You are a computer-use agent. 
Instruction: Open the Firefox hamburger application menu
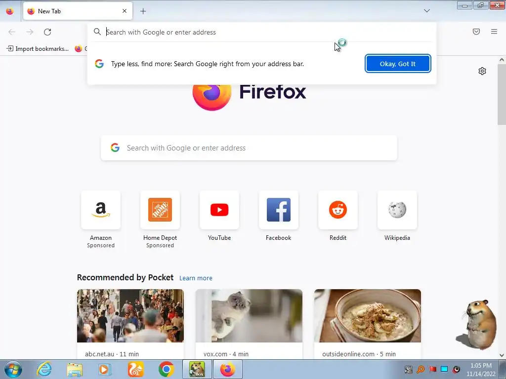click(494, 32)
